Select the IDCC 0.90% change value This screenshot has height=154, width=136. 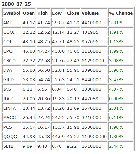[x=116, y=99]
